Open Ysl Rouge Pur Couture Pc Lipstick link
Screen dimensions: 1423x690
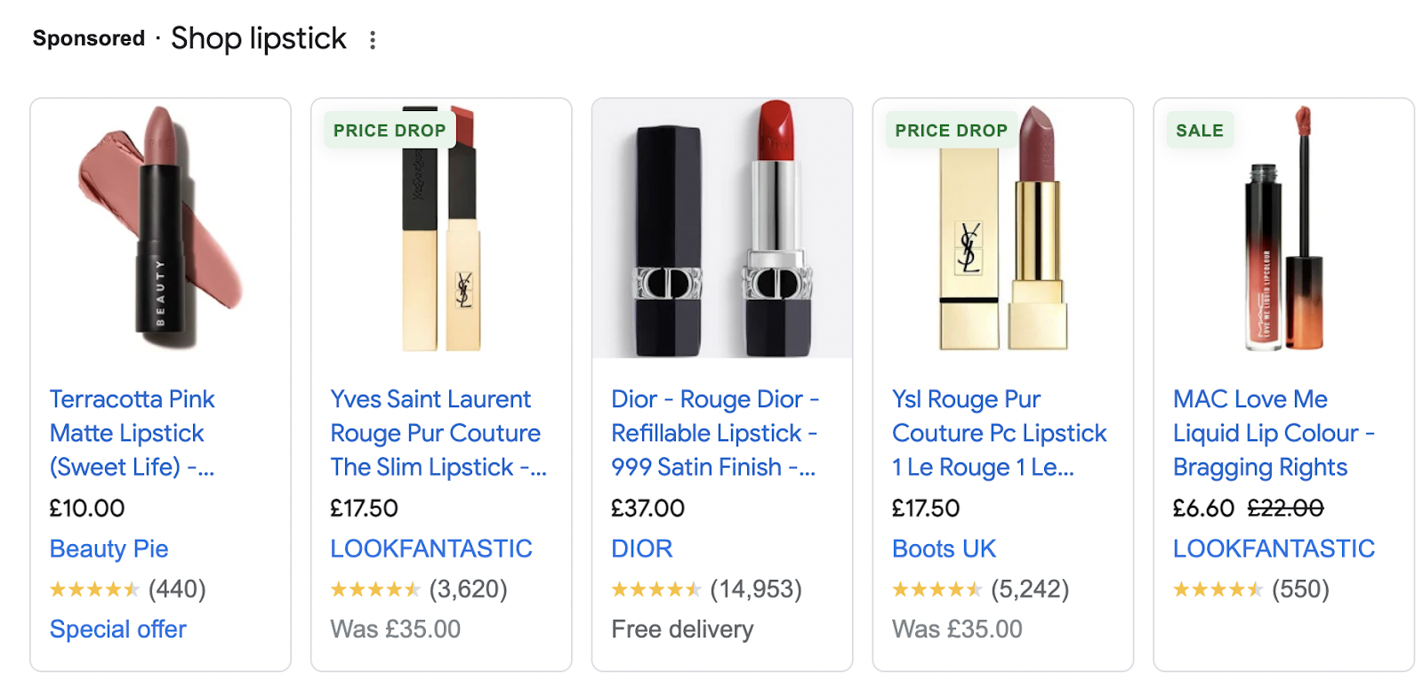coord(999,433)
